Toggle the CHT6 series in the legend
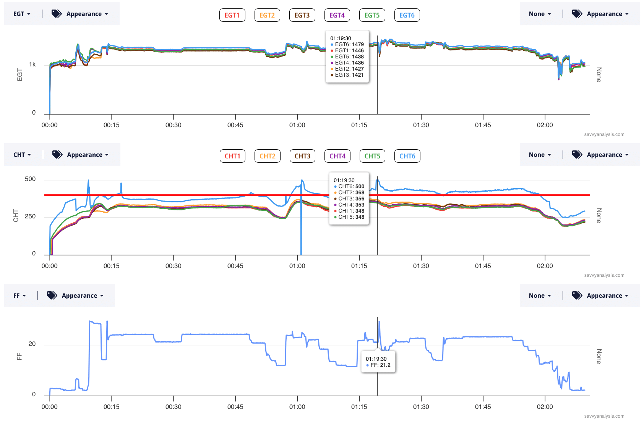The height and width of the screenshot is (423, 644). (x=407, y=156)
